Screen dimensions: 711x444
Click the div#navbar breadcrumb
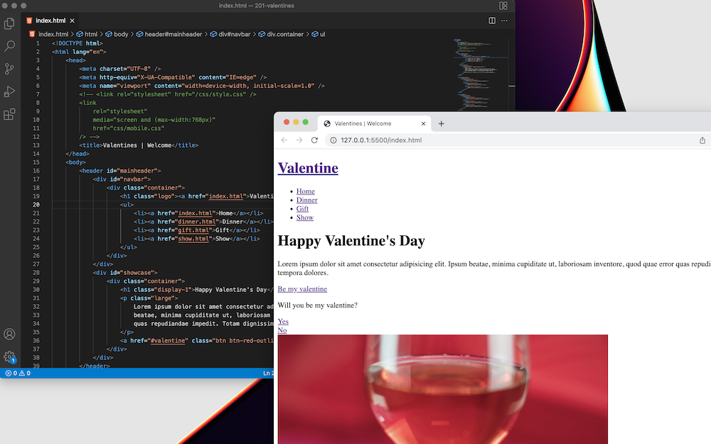[230, 34]
